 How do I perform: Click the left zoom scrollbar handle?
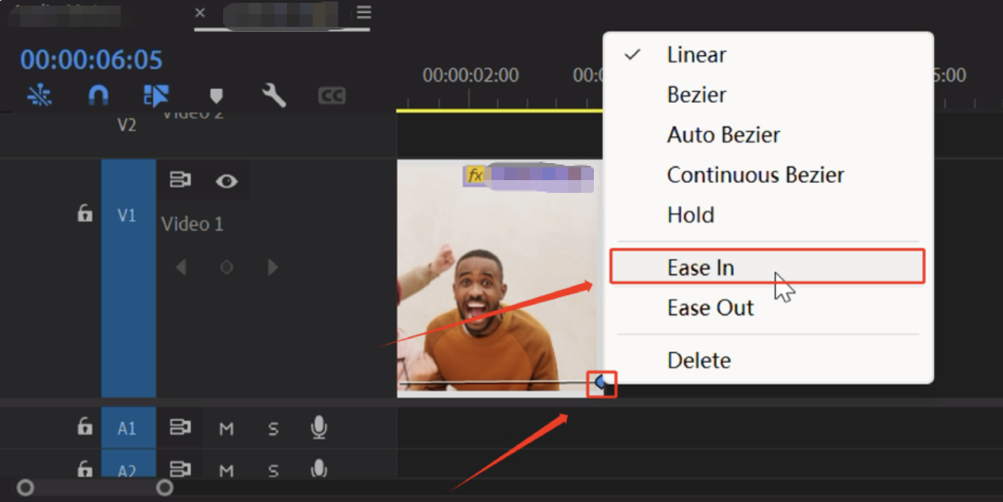26,488
